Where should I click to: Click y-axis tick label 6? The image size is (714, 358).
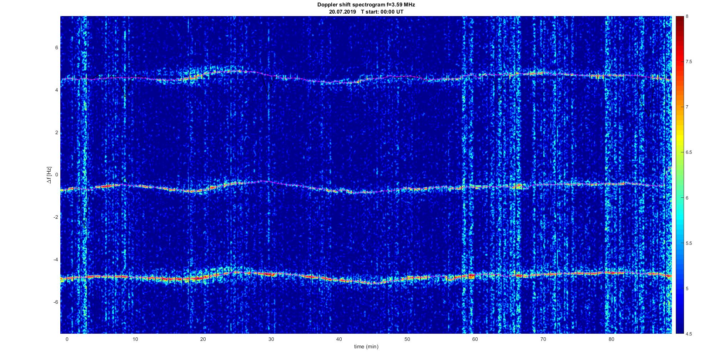[x=56, y=48]
